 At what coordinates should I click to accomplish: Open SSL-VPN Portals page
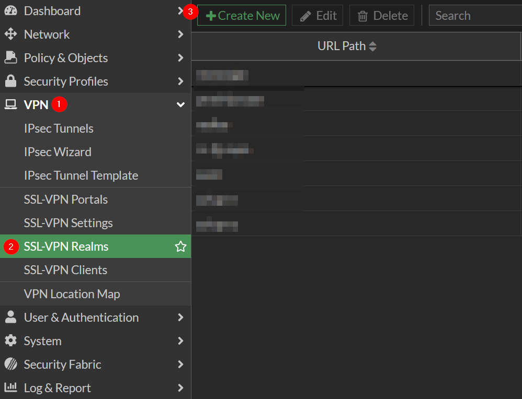click(66, 199)
